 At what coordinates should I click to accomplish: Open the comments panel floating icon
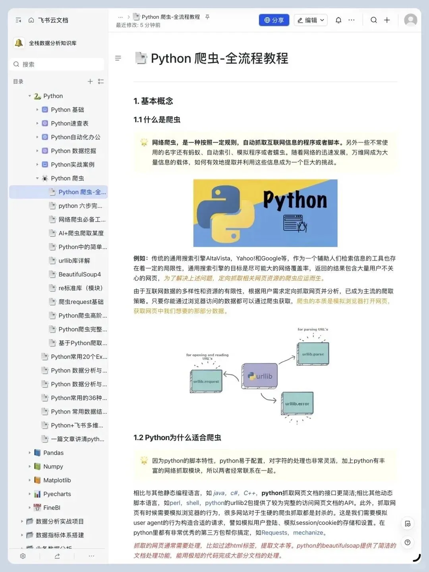click(x=408, y=524)
